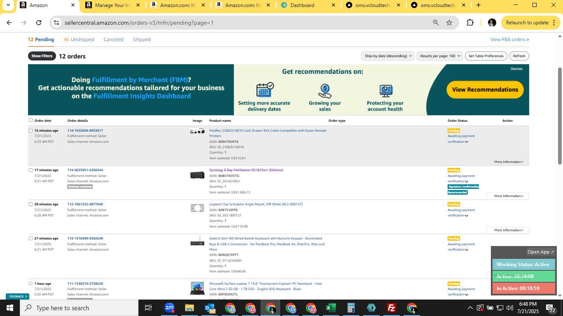Viewport: 563px width, 316px height.
Task: Open the Chrome extensions puzzle icon
Action: pyautogui.click(x=470, y=23)
